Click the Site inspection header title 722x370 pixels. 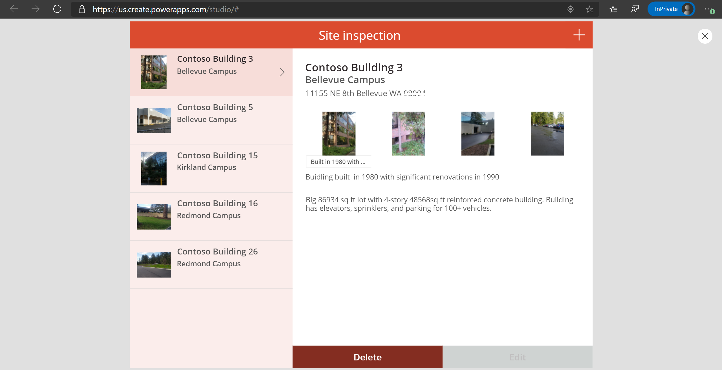[x=360, y=35]
